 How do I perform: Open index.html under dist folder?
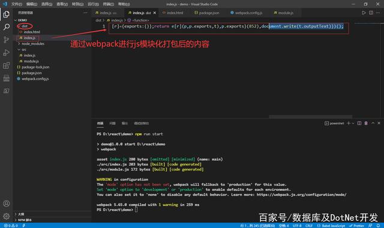coord(32,32)
